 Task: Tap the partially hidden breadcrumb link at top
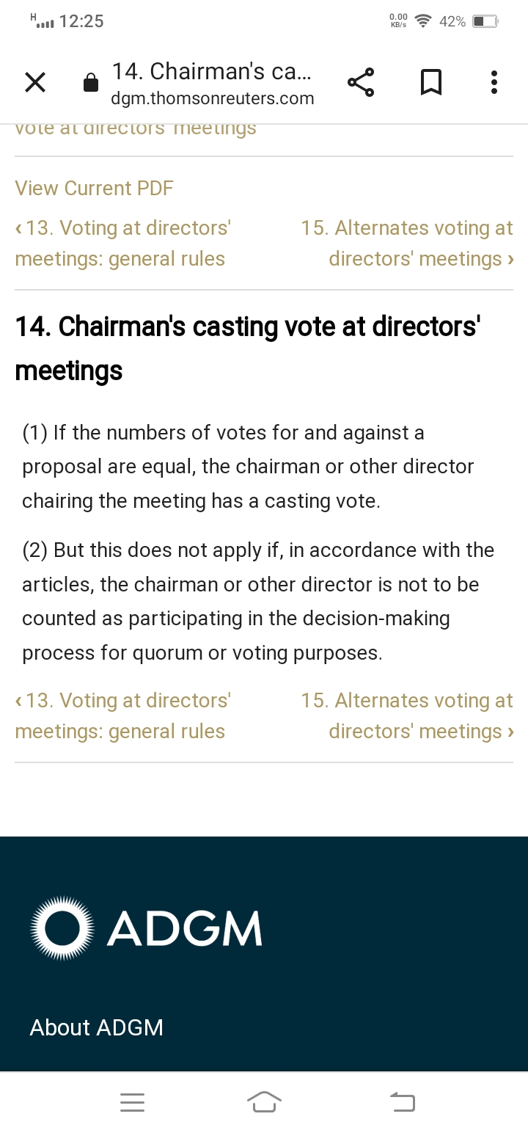click(136, 129)
